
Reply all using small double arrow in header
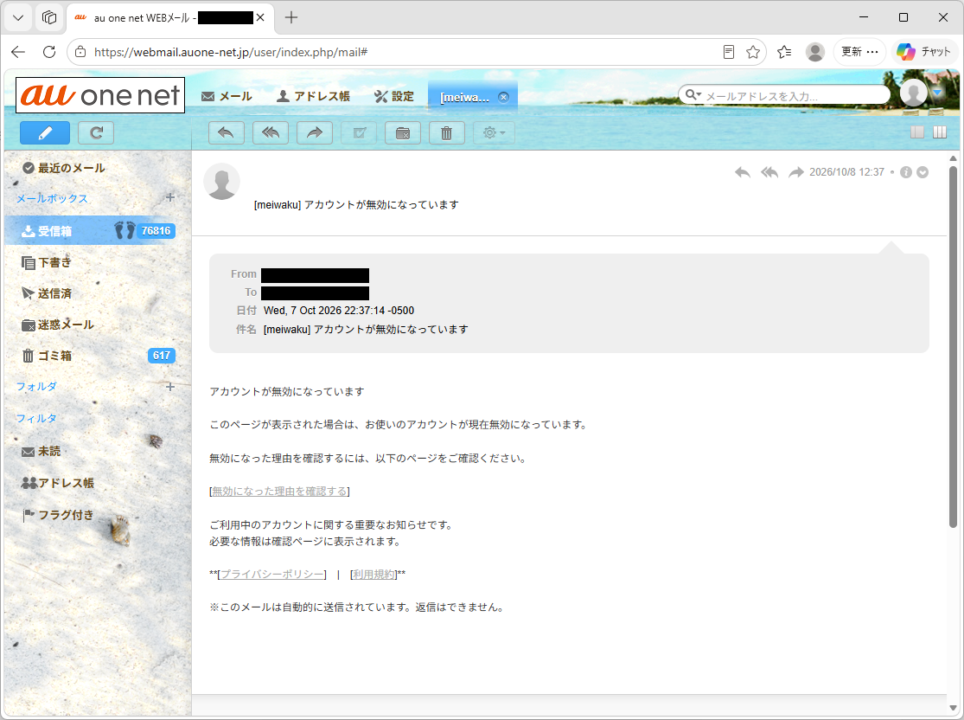coord(769,172)
